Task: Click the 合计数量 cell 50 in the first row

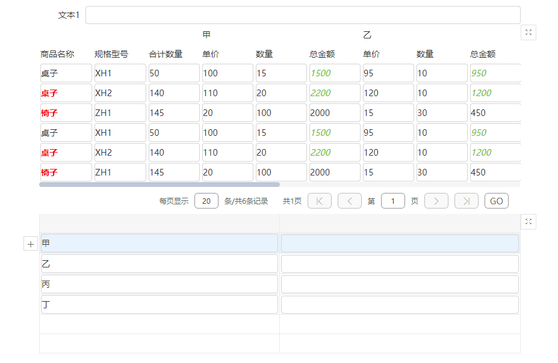Action: click(x=174, y=73)
